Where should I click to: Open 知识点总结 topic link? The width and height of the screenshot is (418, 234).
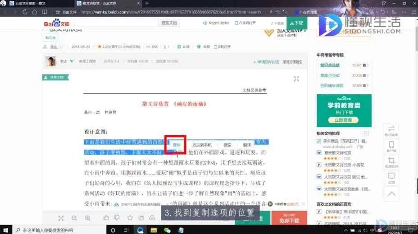[x=330, y=65]
